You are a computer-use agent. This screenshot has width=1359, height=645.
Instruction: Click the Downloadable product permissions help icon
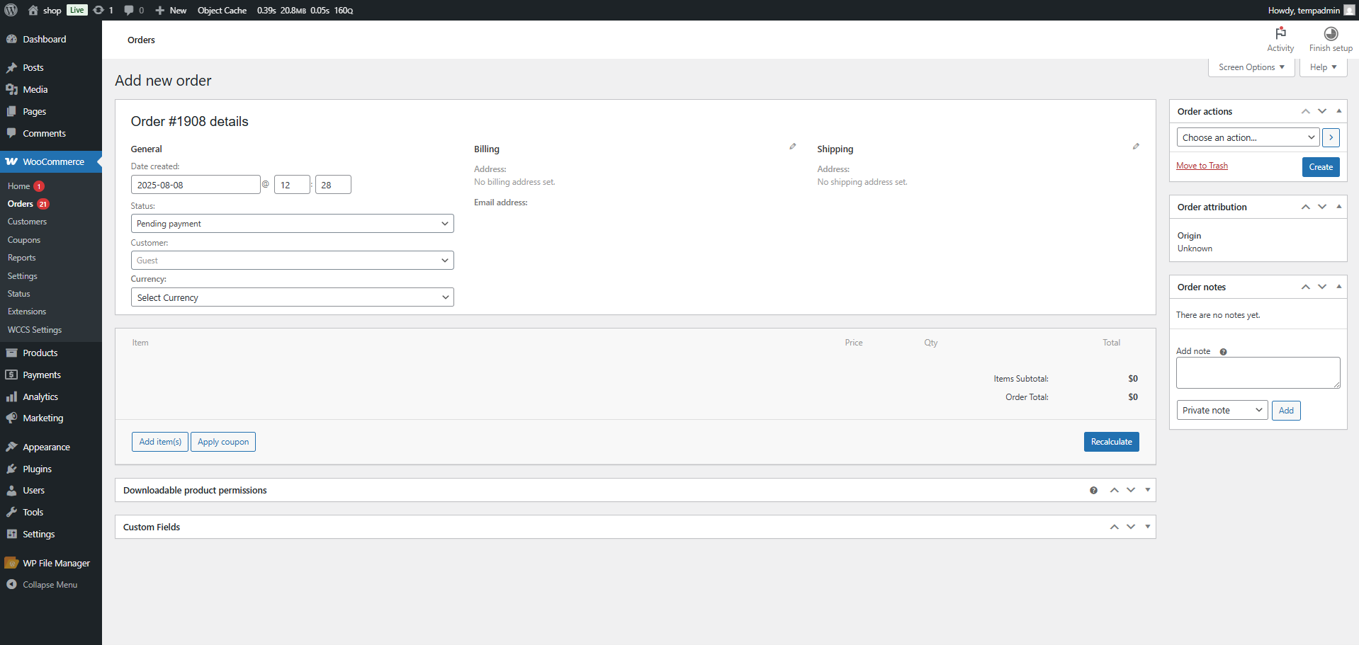tap(1093, 490)
